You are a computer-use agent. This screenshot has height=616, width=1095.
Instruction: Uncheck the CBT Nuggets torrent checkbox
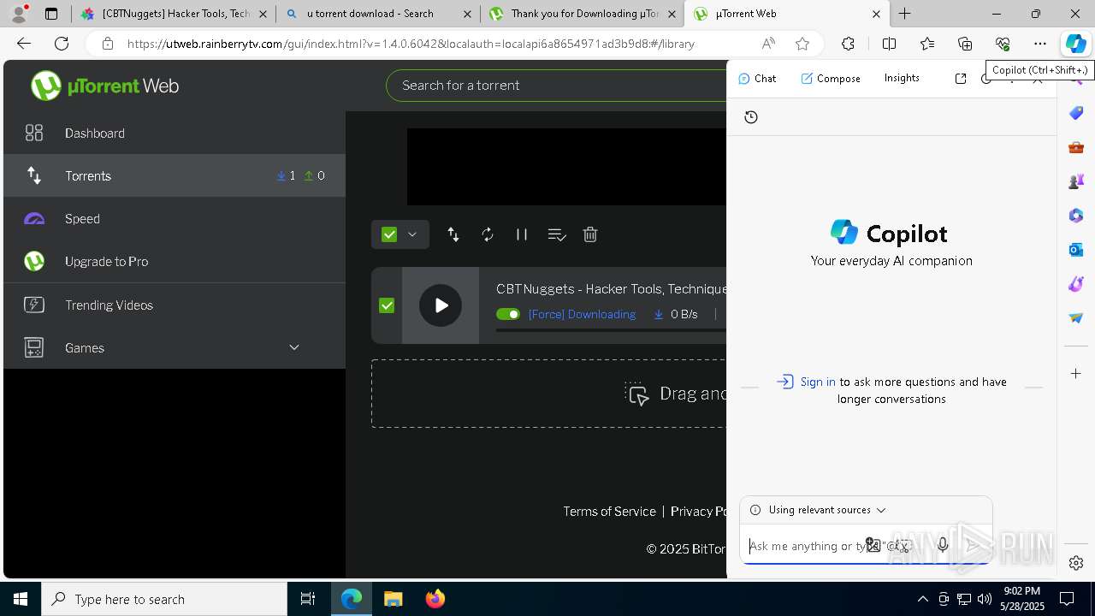click(x=387, y=305)
